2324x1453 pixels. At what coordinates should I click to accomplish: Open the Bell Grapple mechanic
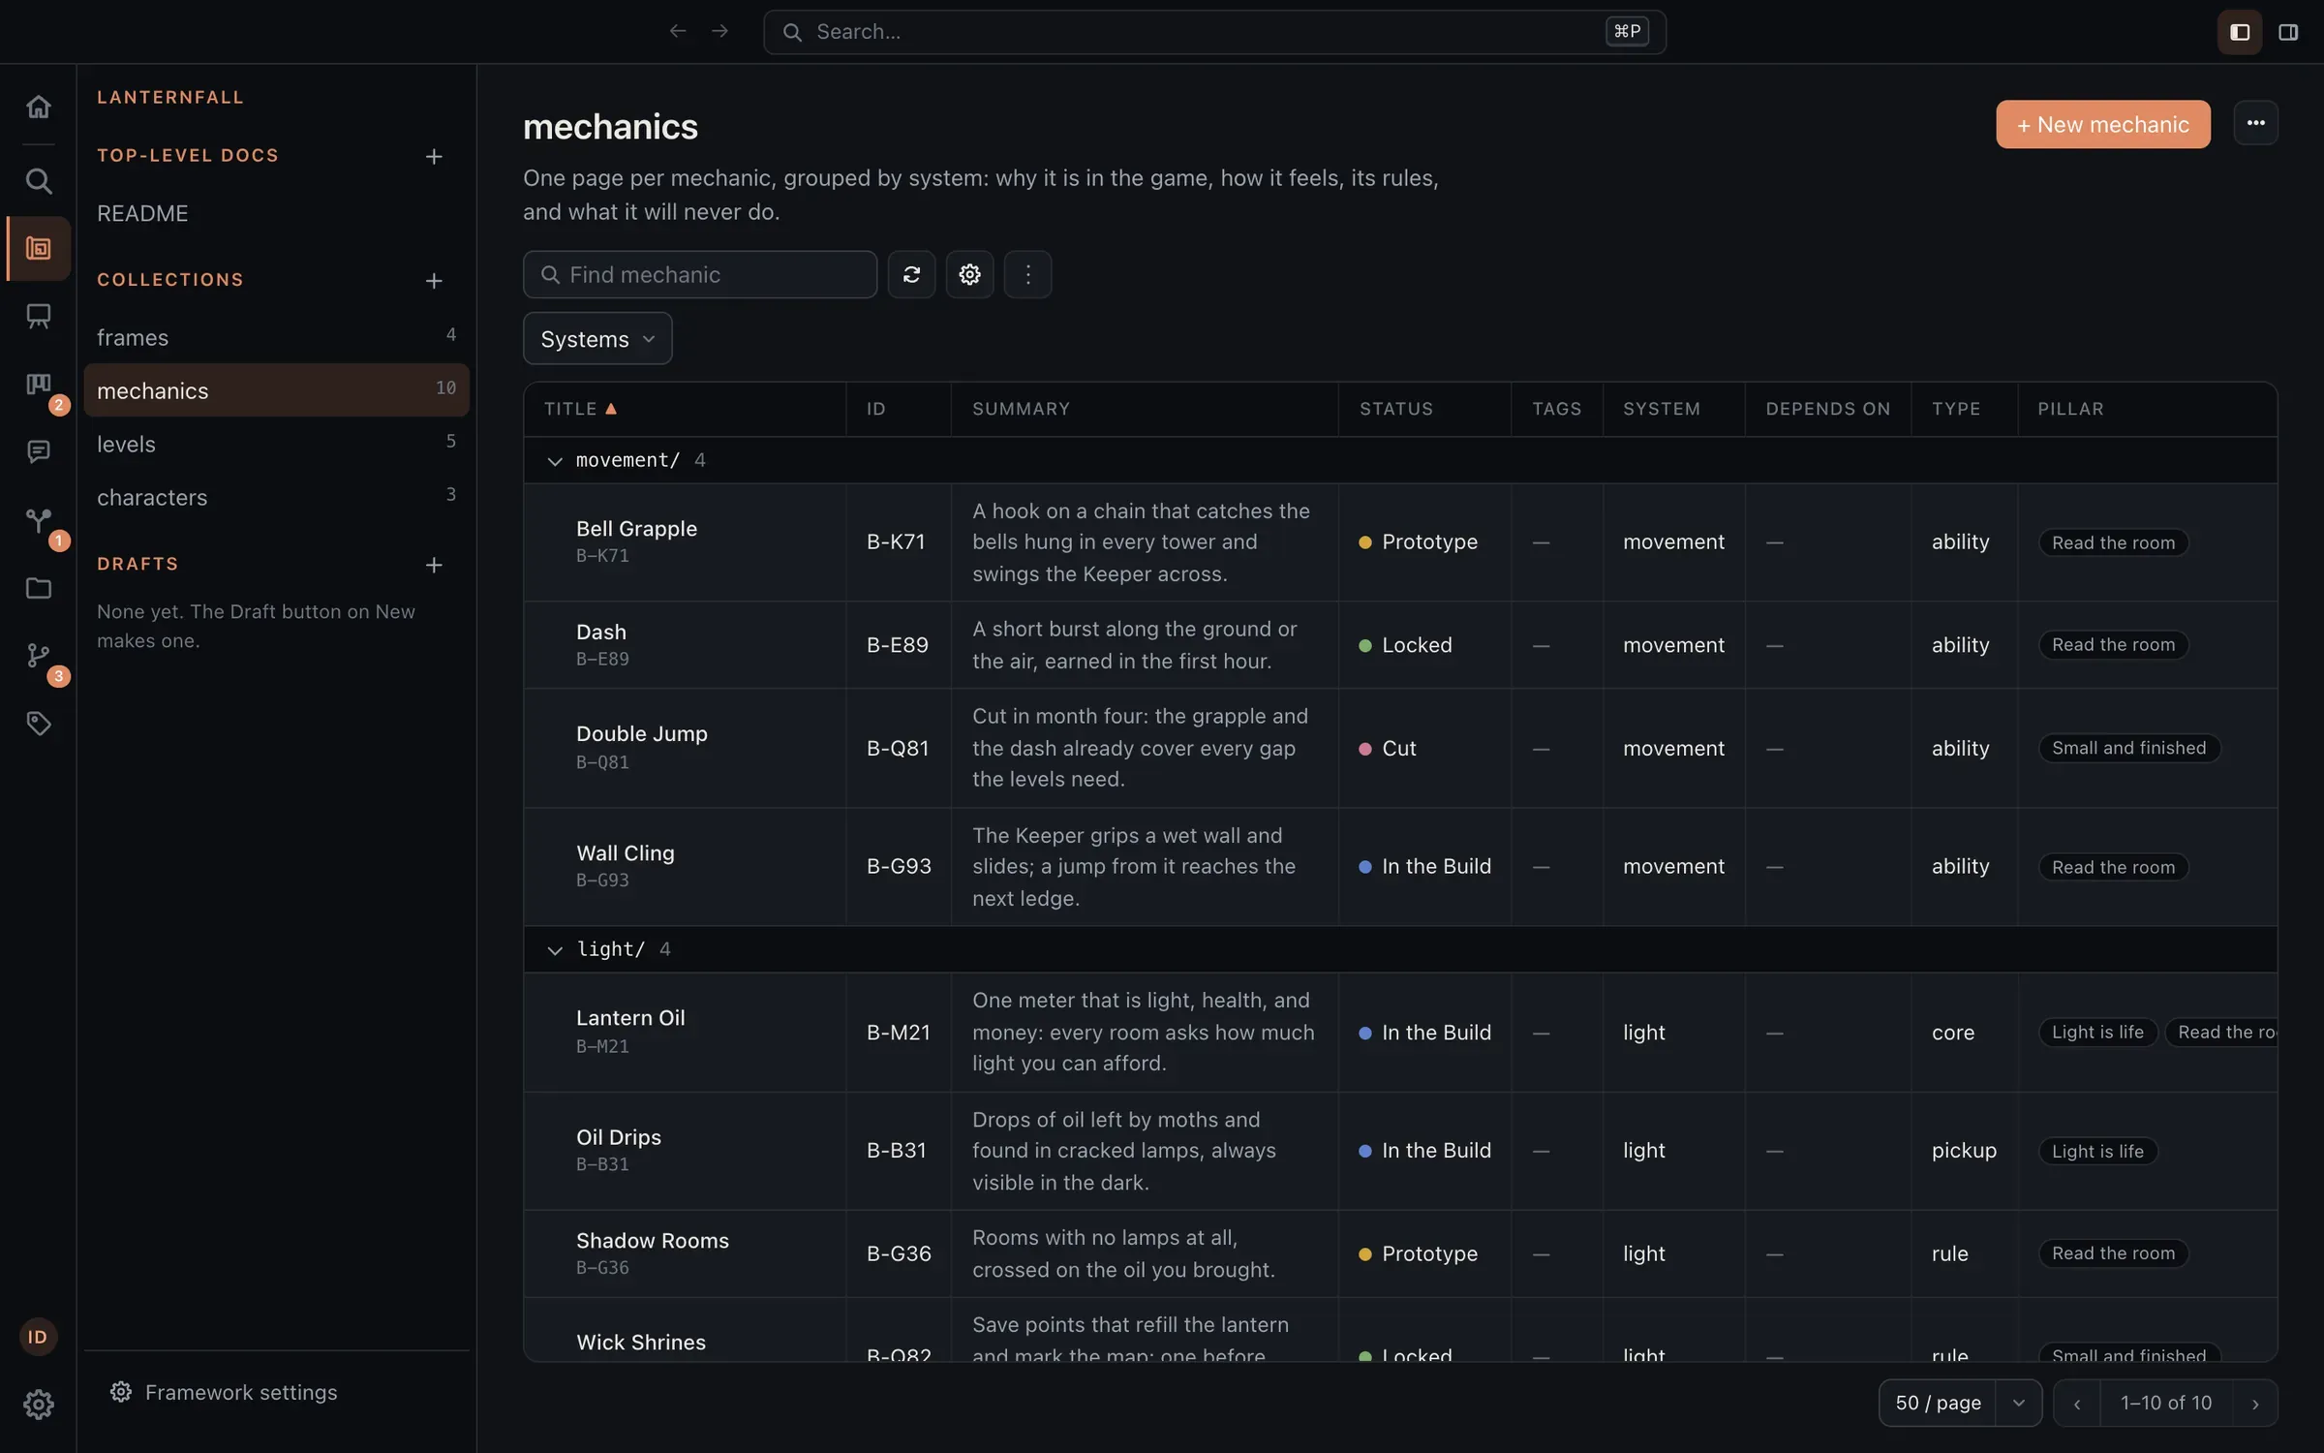click(x=636, y=529)
